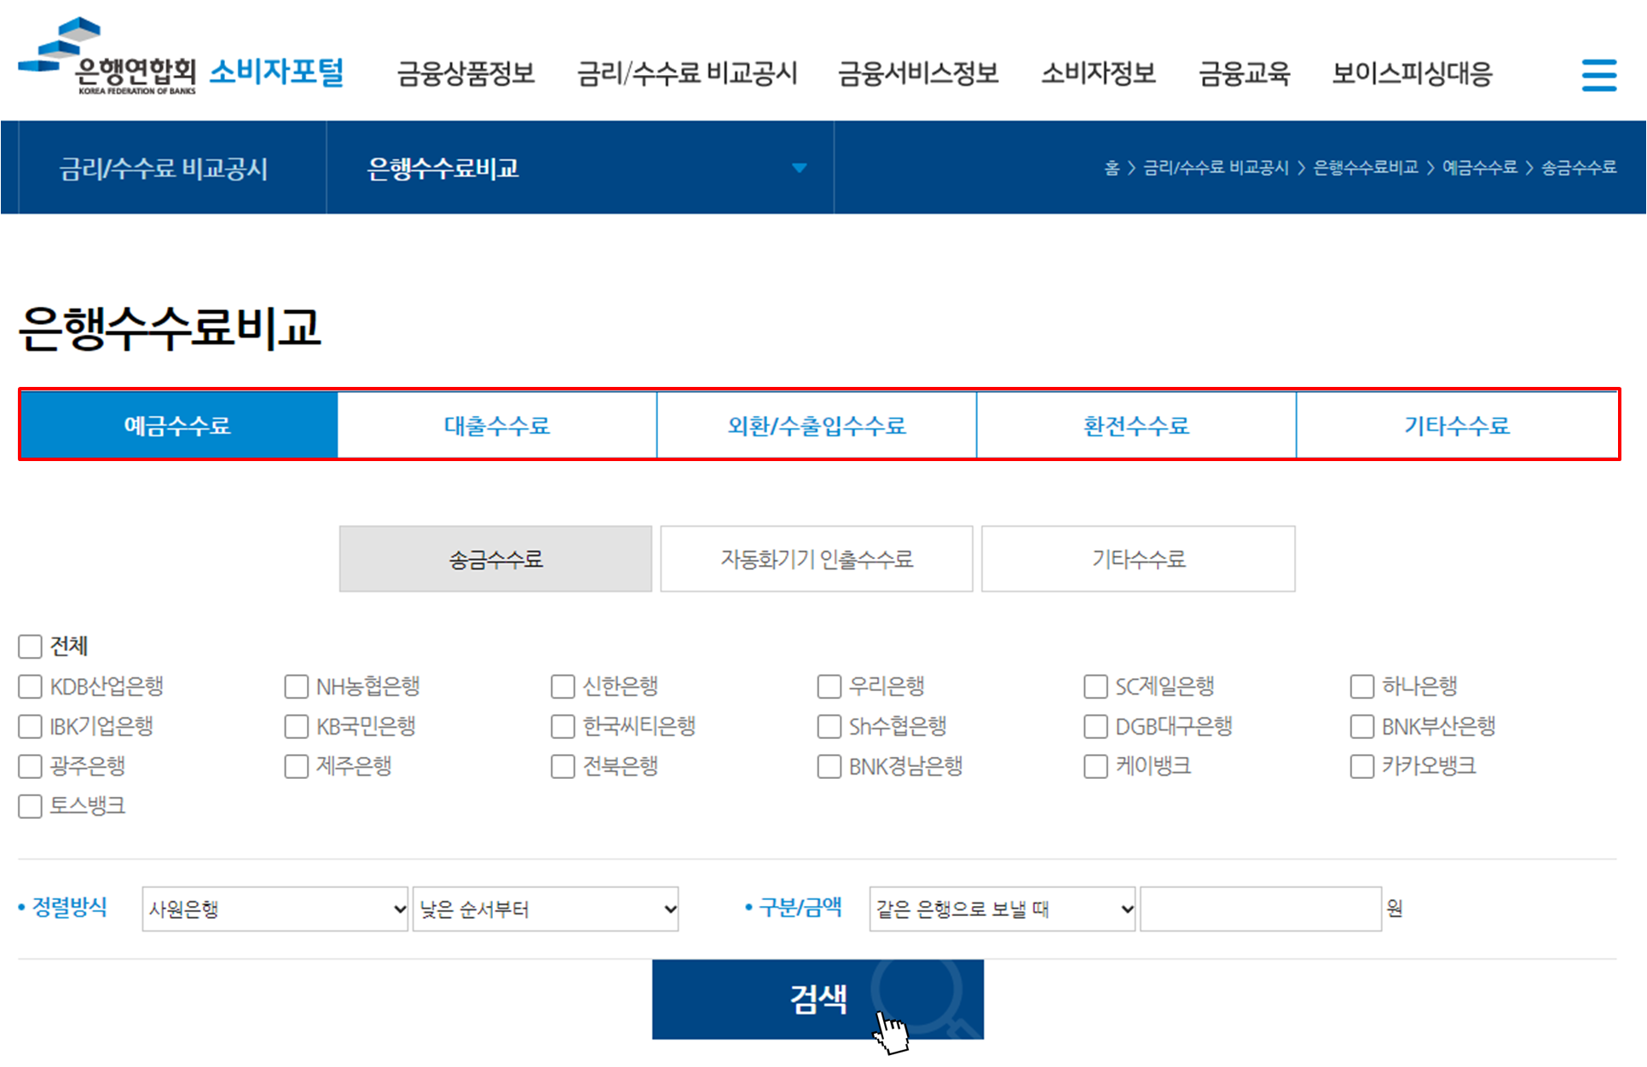Click the 은행수수료비교 breadcrumb link
Image resolution: width=1647 pixels, height=1067 pixels.
[x=1366, y=168]
